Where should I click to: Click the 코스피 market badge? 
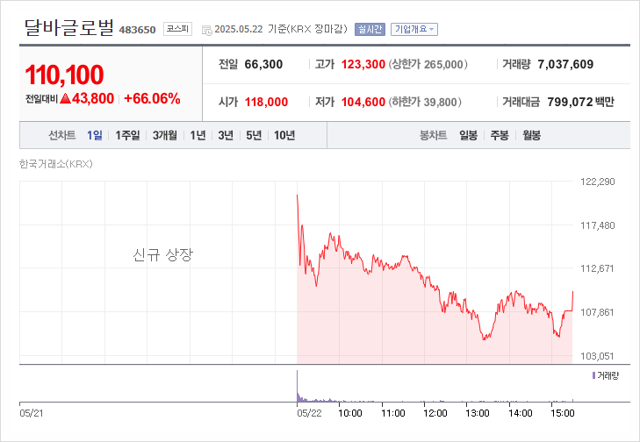coord(177,29)
